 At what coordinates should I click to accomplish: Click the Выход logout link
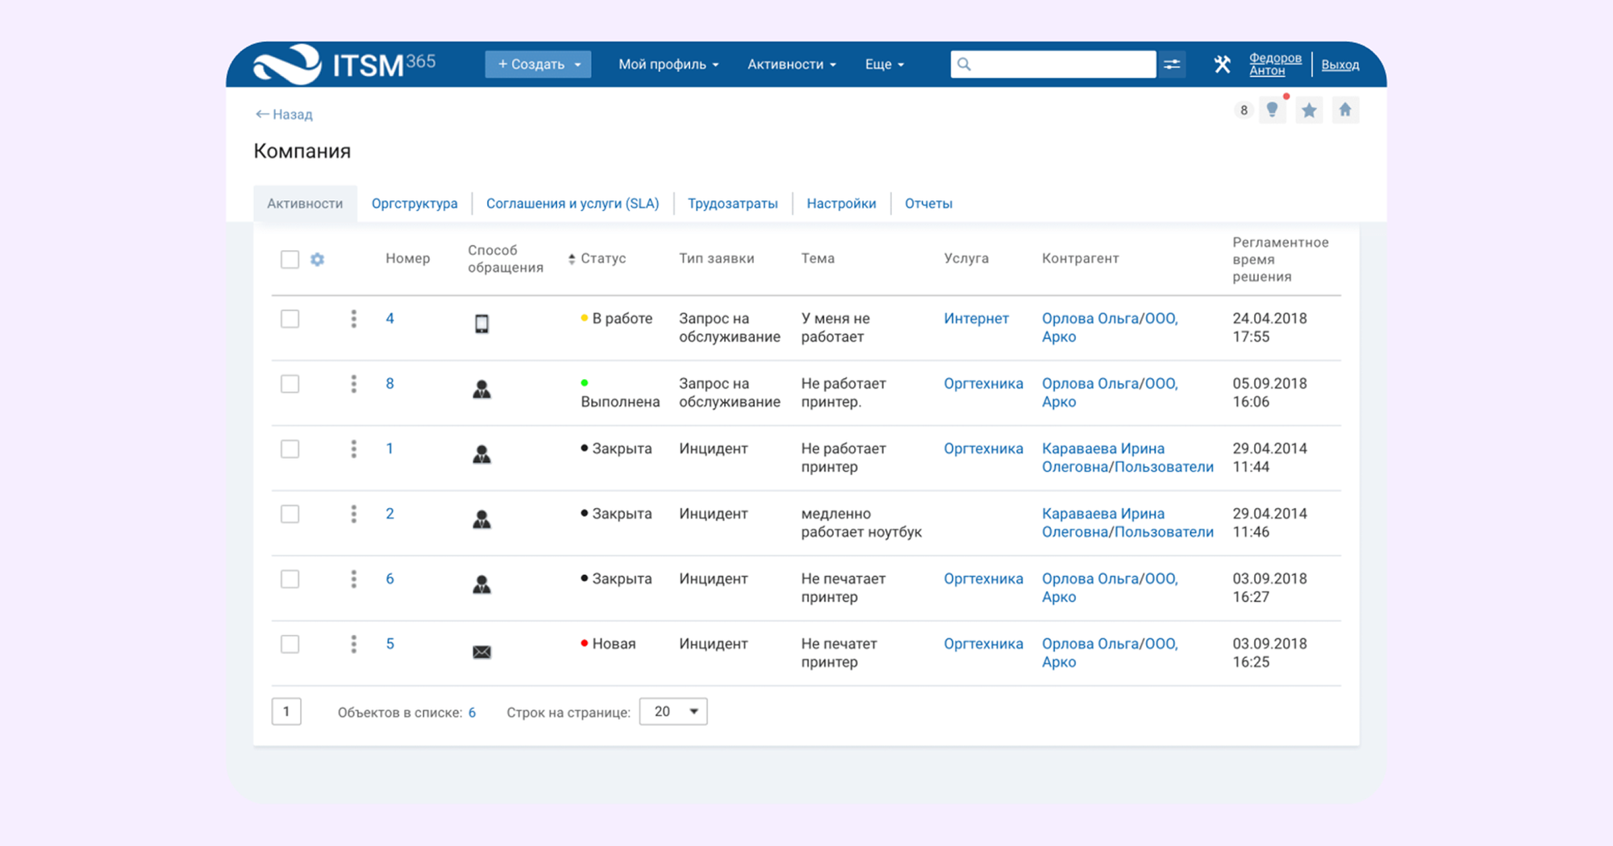pyautogui.click(x=1340, y=65)
